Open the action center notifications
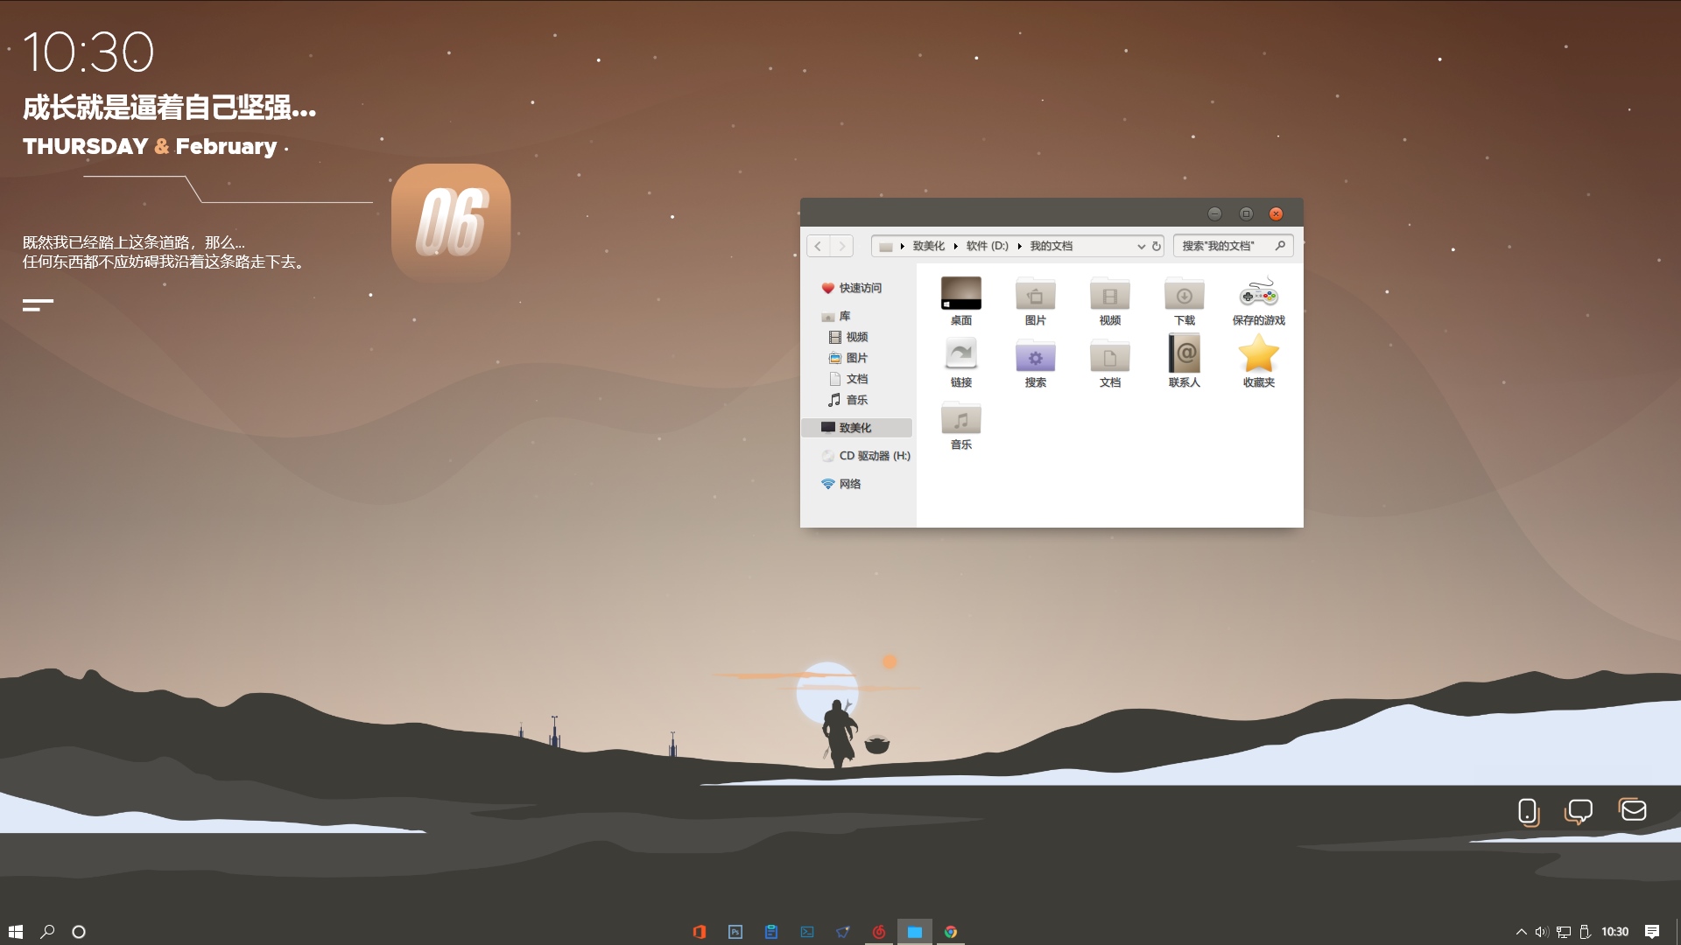 [x=1652, y=932]
